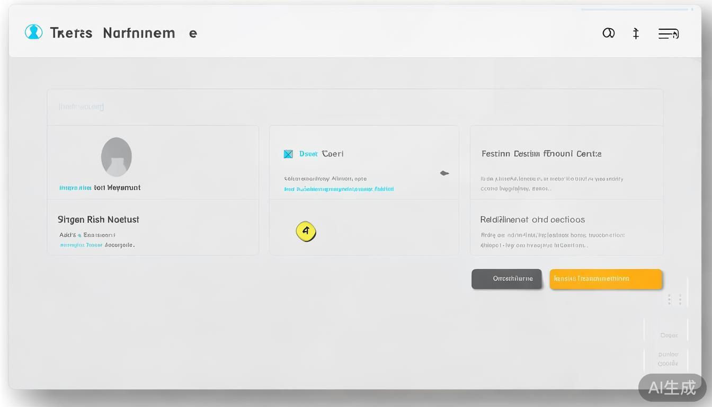Open the blue link under the avatar

(x=75, y=188)
